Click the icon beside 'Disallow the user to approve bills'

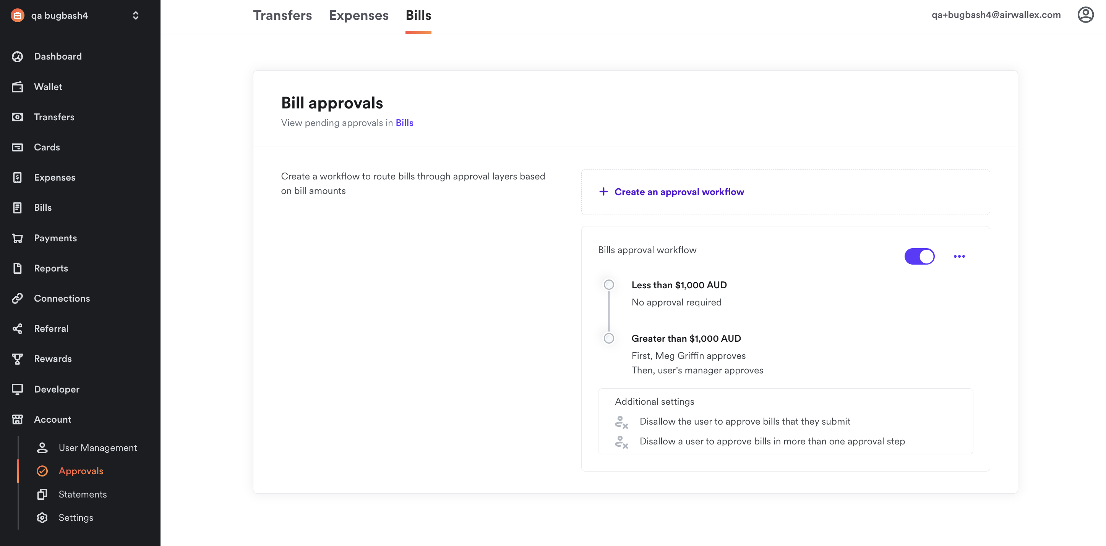click(621, 422)
